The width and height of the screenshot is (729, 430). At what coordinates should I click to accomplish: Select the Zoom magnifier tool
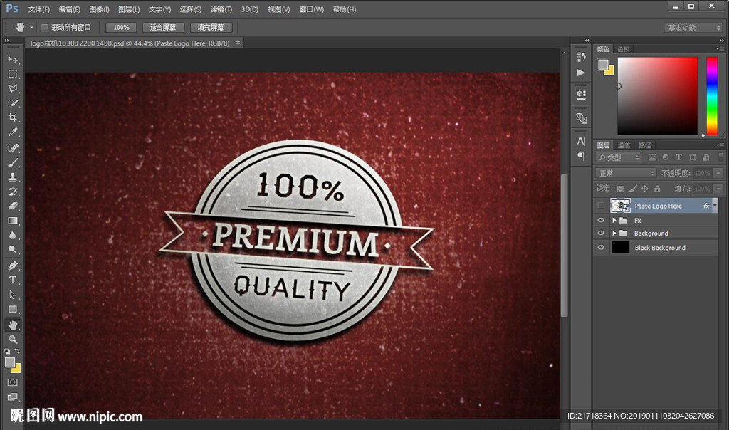click(13, 340)
